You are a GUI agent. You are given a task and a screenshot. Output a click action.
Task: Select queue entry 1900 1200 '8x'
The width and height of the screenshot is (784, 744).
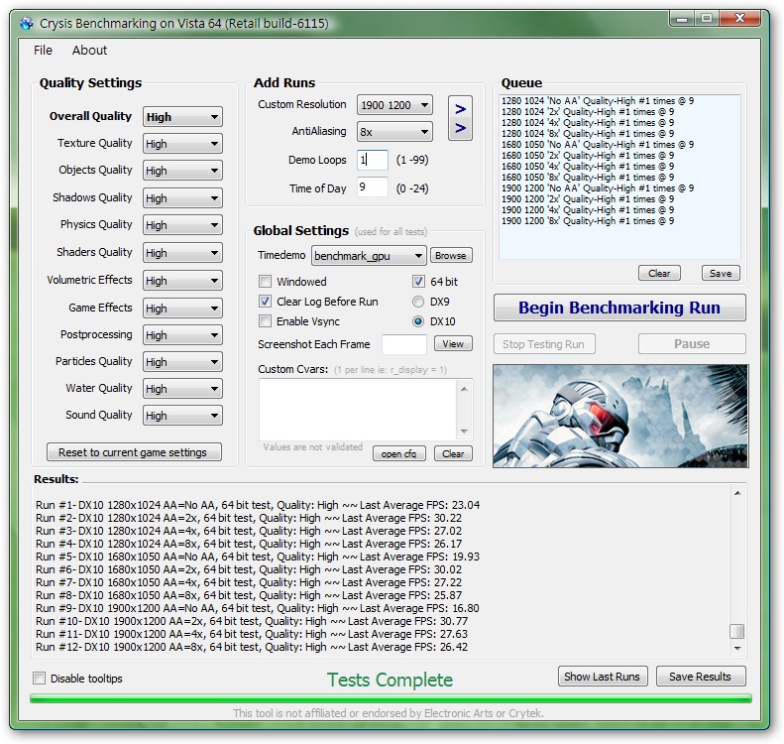click(x=588, y=220)
